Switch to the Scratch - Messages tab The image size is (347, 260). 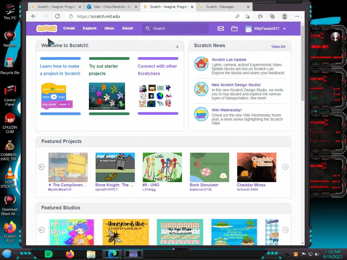pyautogui.click(x=224, y=7)
